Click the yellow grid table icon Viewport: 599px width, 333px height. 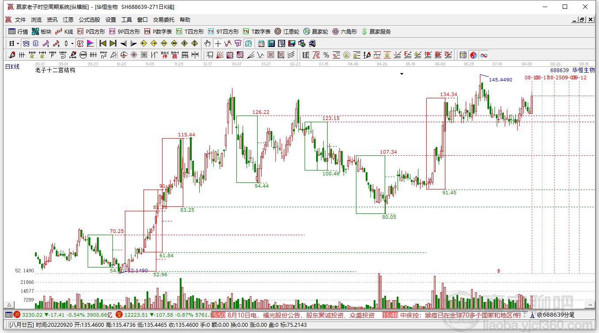(463, 55)
